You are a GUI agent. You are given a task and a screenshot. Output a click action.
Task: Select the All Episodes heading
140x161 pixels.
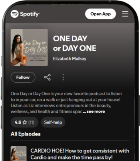[x=26, y=134]
